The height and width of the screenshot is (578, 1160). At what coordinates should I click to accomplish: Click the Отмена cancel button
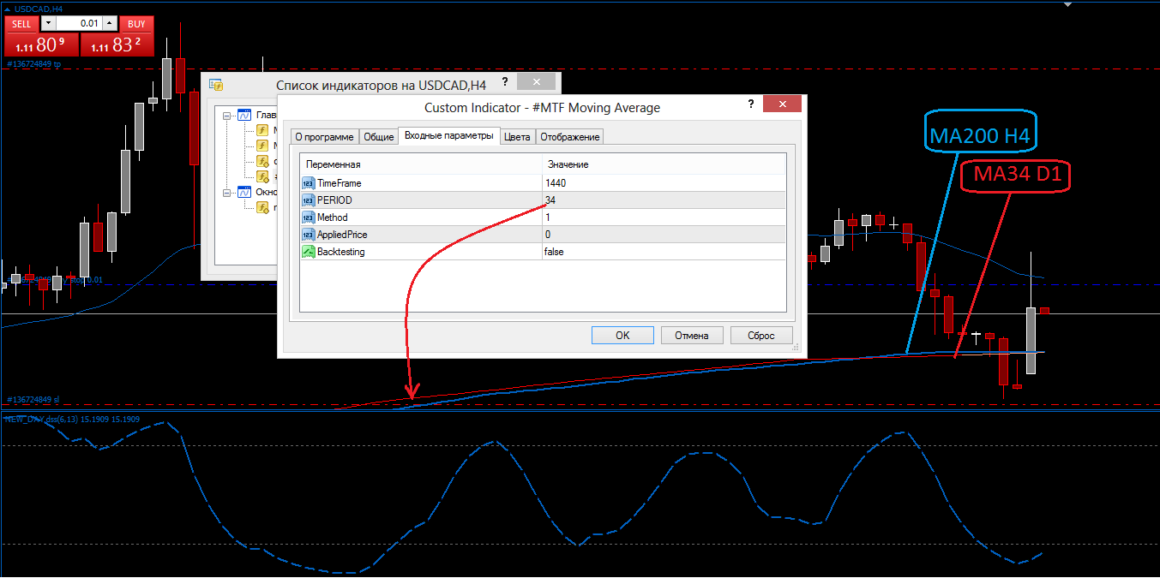691,336
